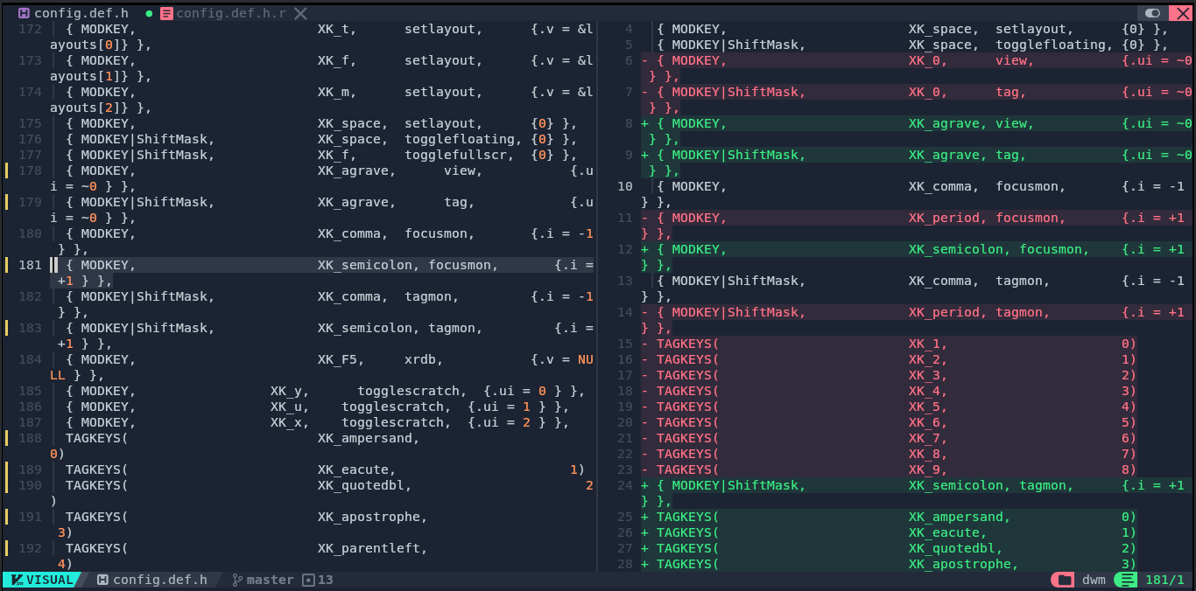Click the file icon beside statusline config.def.h
The width and height of the screenshot is (1196, 591).
click(102, 580)
